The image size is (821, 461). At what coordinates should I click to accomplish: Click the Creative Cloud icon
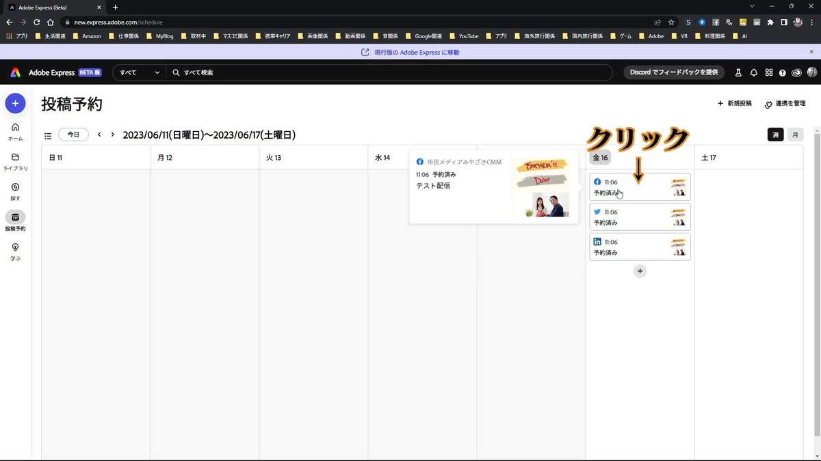point(797,72)
